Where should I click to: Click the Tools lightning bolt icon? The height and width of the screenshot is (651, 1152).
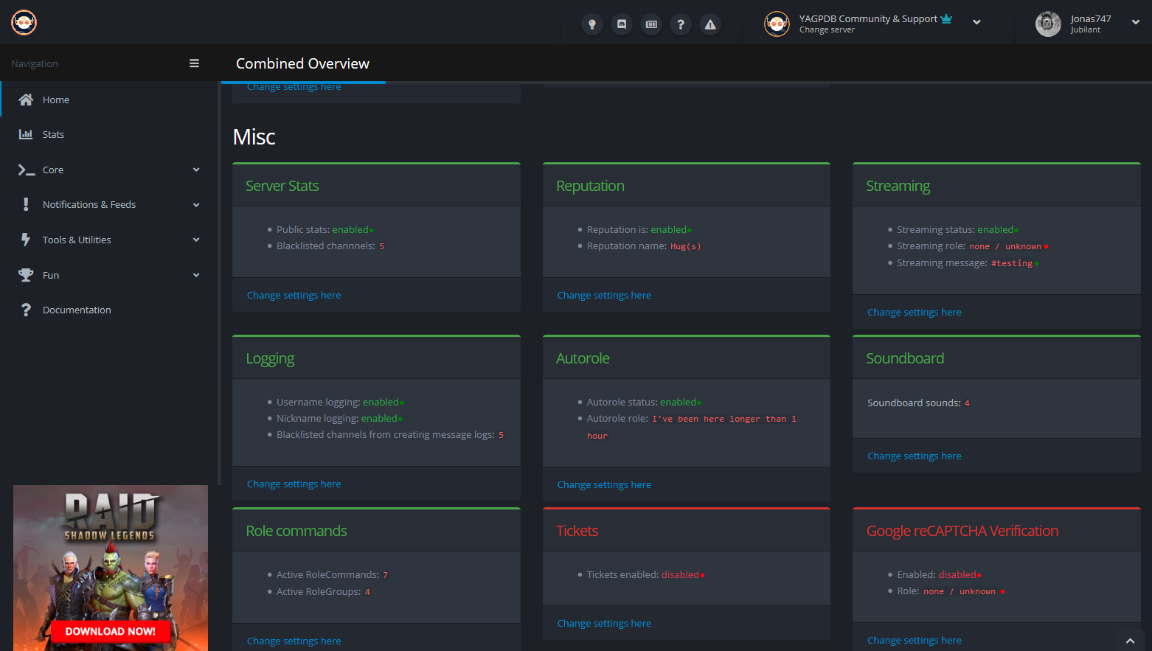point(26,240)
